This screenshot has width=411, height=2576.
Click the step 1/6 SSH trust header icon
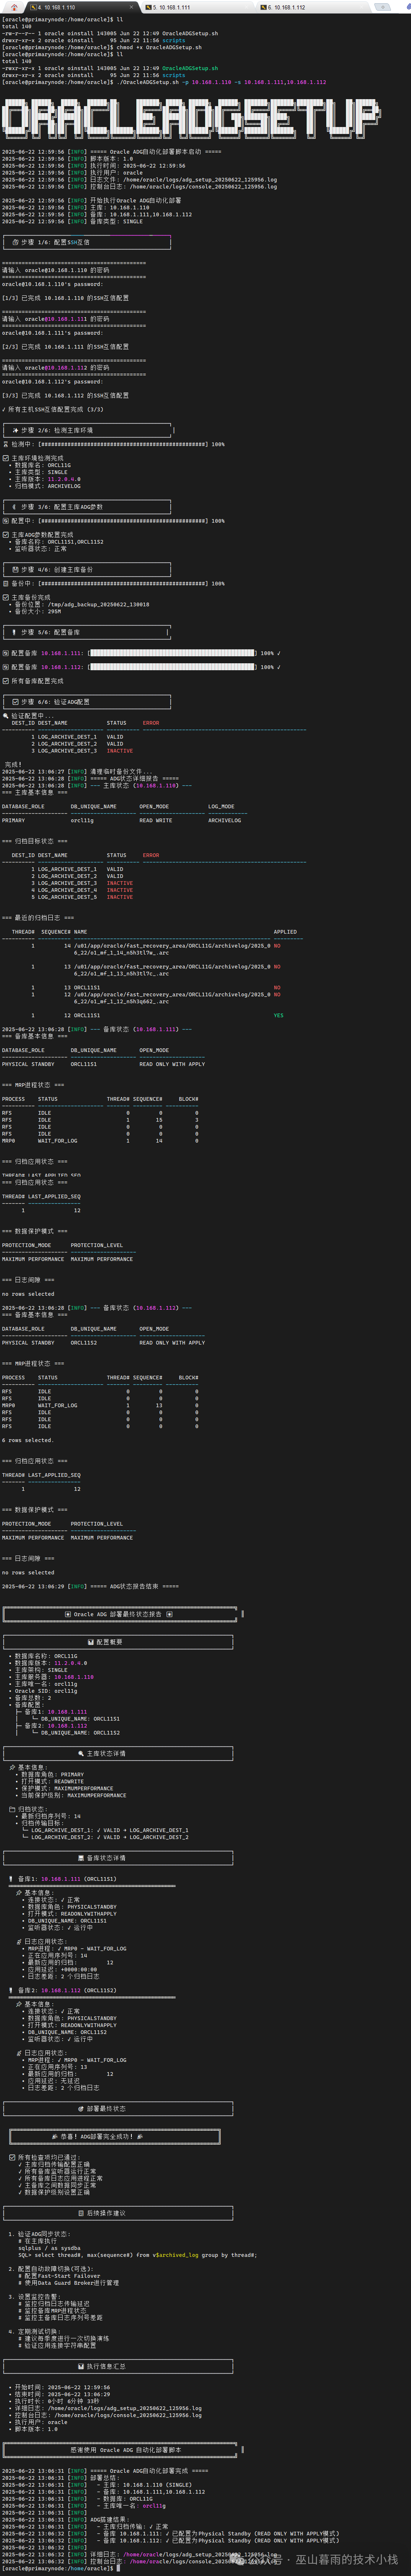(x=15, y=242)
